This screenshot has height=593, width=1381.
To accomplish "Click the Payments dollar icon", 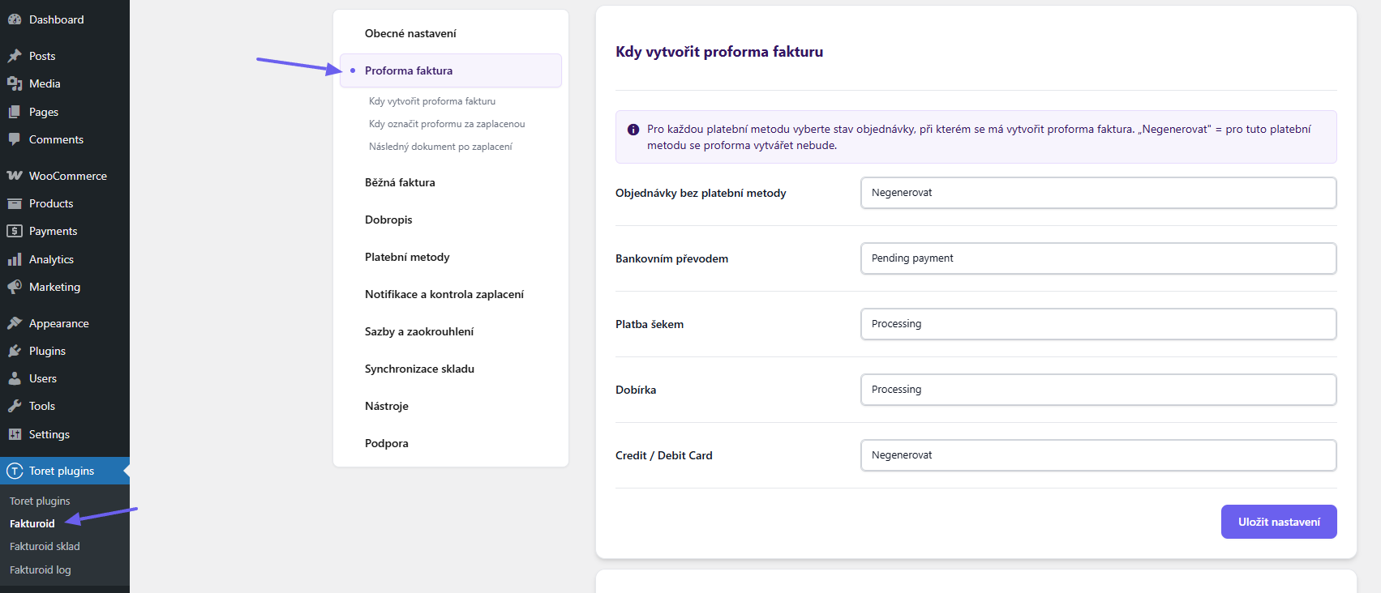I will click(15, 231).
